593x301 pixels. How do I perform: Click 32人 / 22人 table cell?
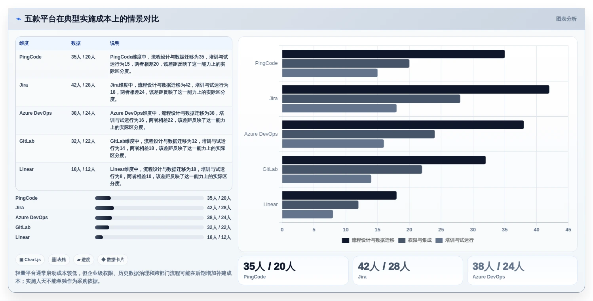click(83, 141)
